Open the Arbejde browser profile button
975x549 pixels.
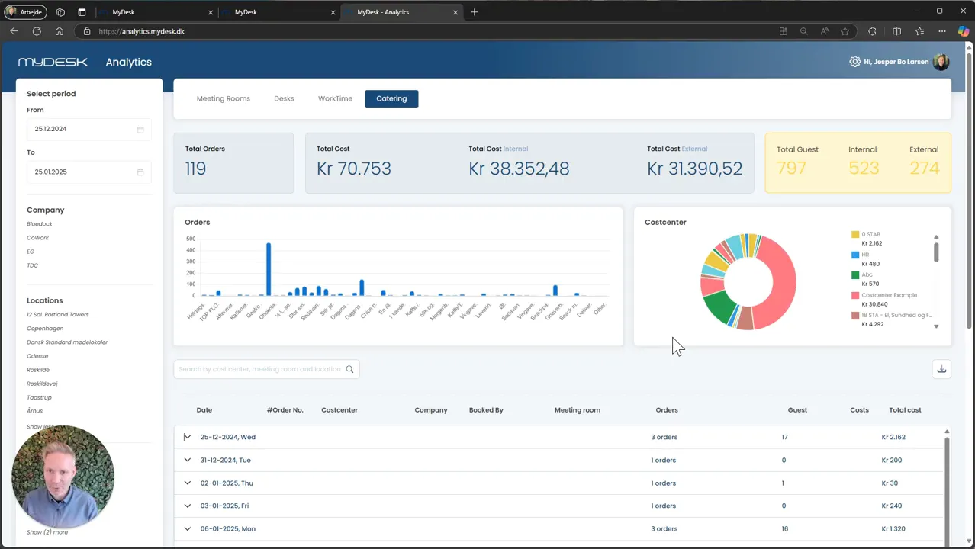pyautogui.click(x=26, y=12)
